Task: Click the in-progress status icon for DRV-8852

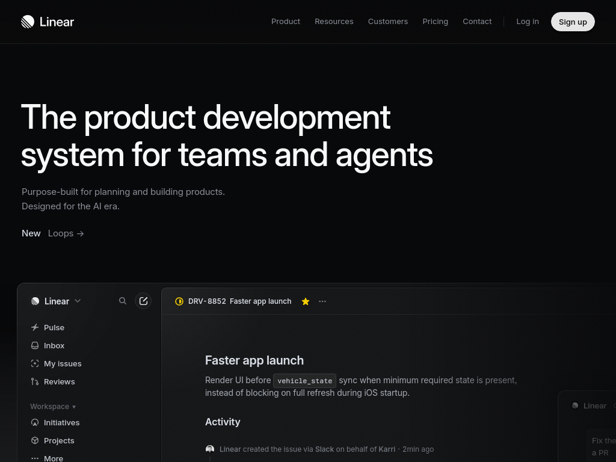Action: [179, 301]
